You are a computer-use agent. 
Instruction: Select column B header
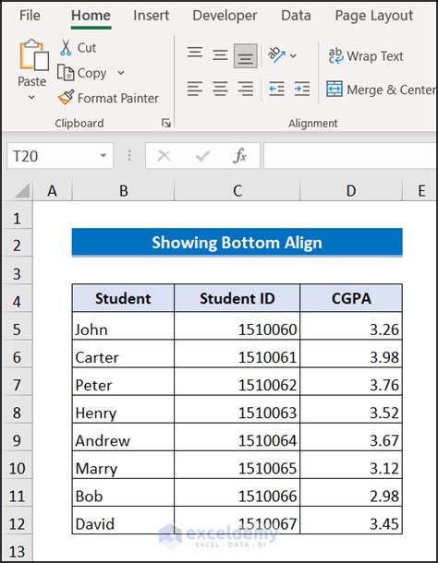click(123, 190)
